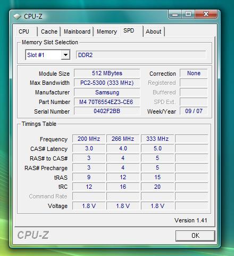Close the CPU-Z window
This screenshot has height=256, width=234.
[206, 14]
